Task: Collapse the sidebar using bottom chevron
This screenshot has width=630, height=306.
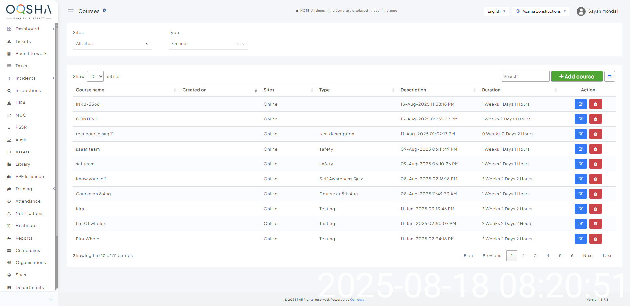Action: pyautogui.click(x=51, y=299)
